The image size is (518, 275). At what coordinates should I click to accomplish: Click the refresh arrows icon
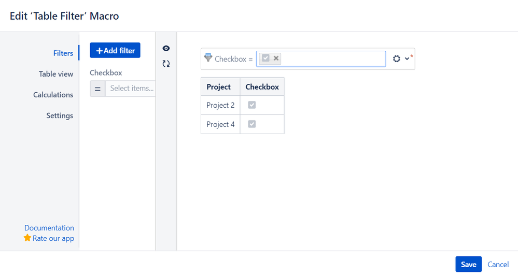pos(166,63)
